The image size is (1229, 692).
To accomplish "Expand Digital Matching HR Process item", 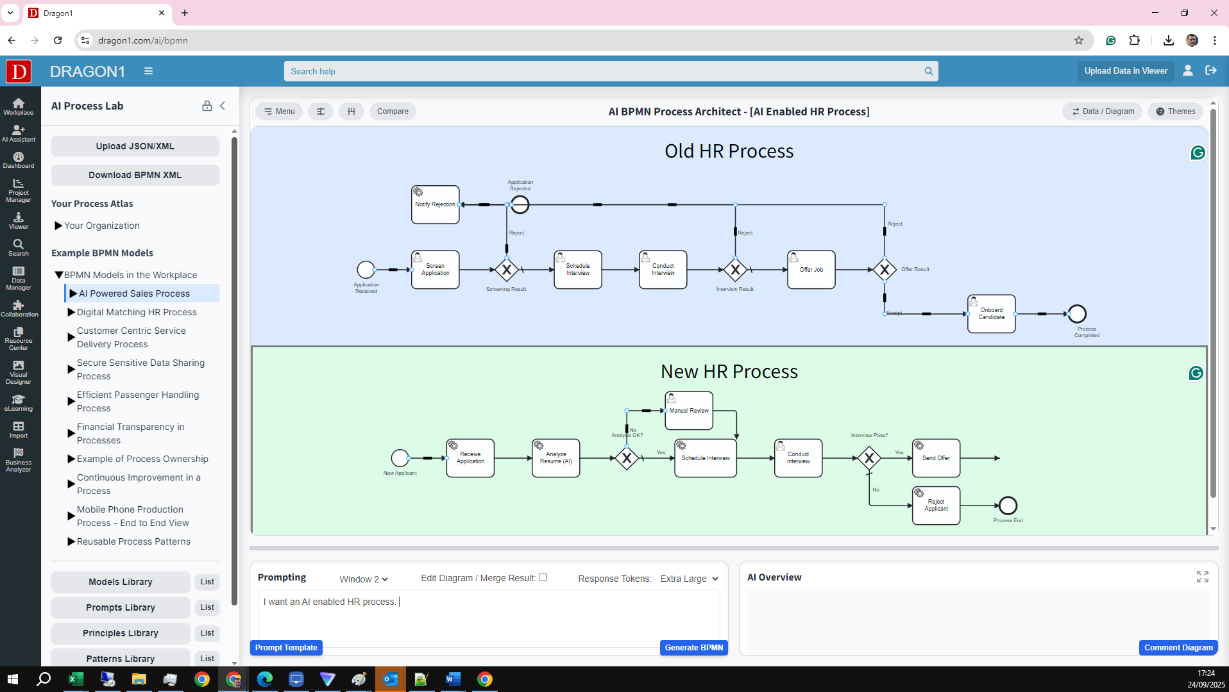I will (x=71, y=312).
